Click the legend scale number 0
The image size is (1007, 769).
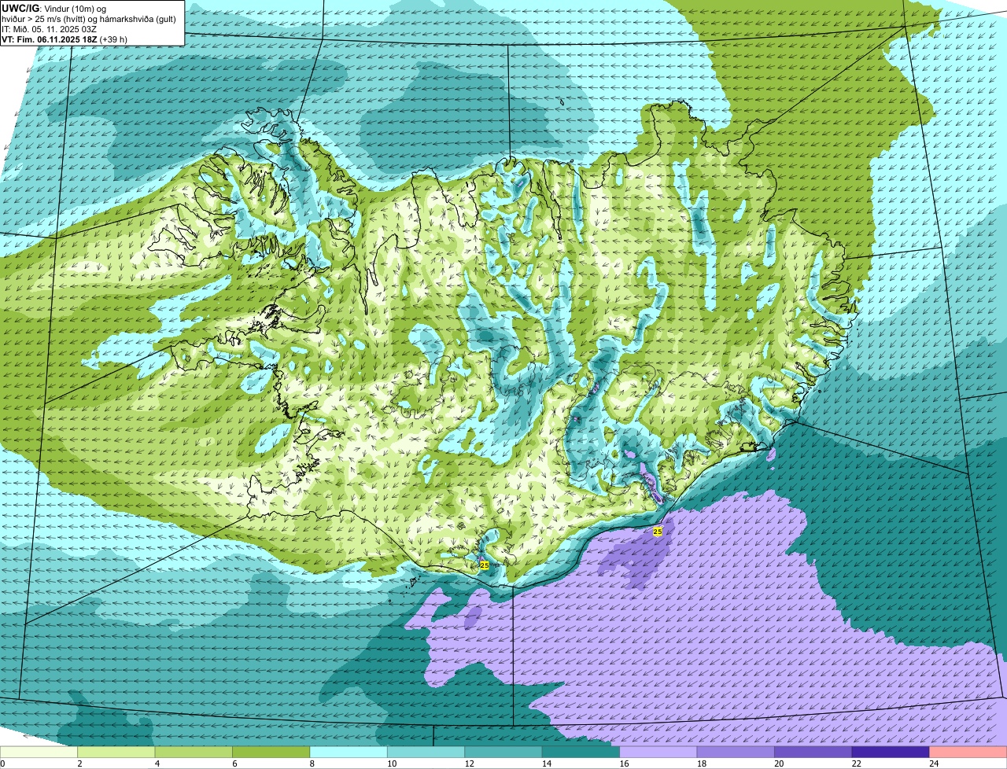pyautogui.click(x=2, y=763)
